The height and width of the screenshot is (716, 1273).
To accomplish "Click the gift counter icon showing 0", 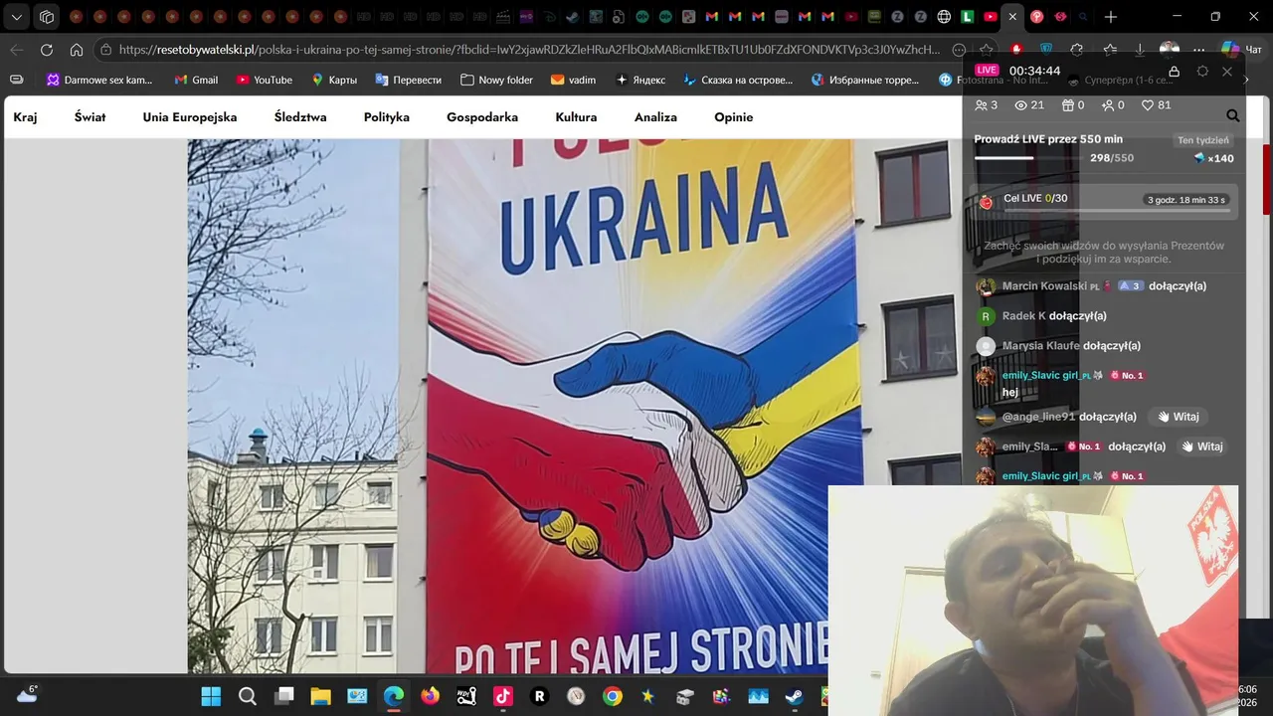I will click(x=1073, y=105).
